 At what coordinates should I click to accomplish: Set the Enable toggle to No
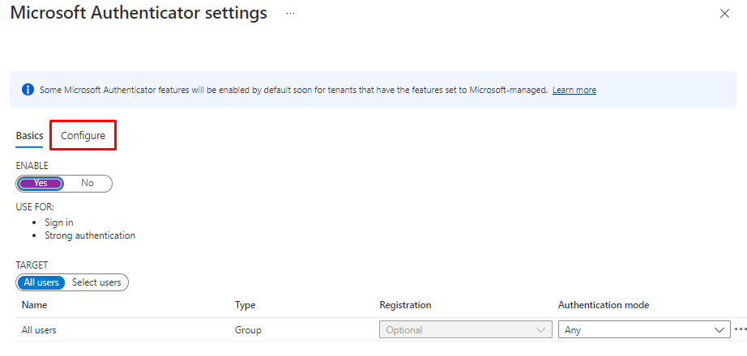(88, 183)
